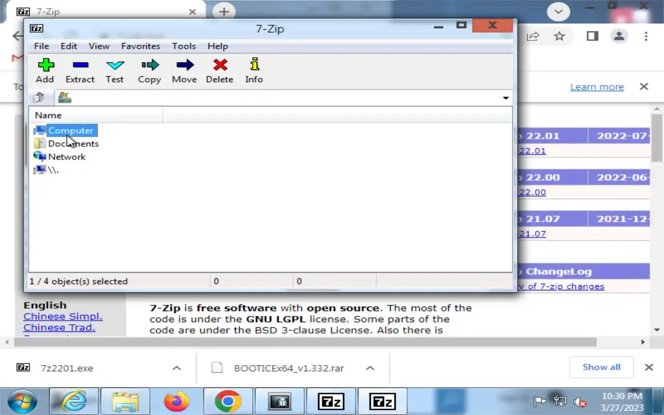Click the 22.01 download link

click(533, 151)
